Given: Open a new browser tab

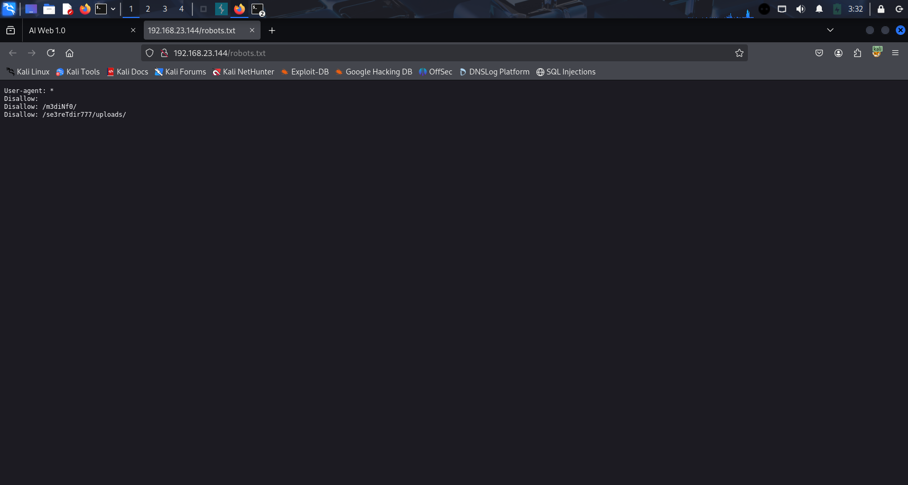Looking at the screenshot, I should (x=272, y=31).
